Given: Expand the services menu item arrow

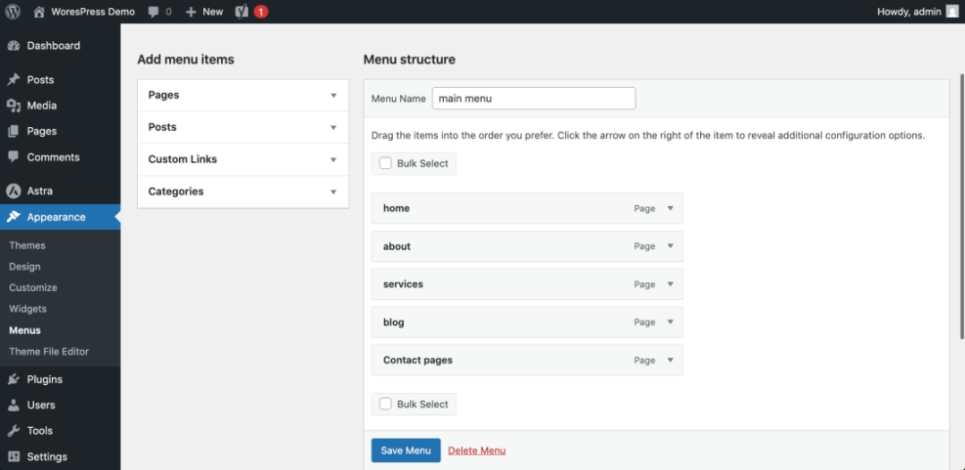Looking at the screenshot, I should (x=671, y=284).
